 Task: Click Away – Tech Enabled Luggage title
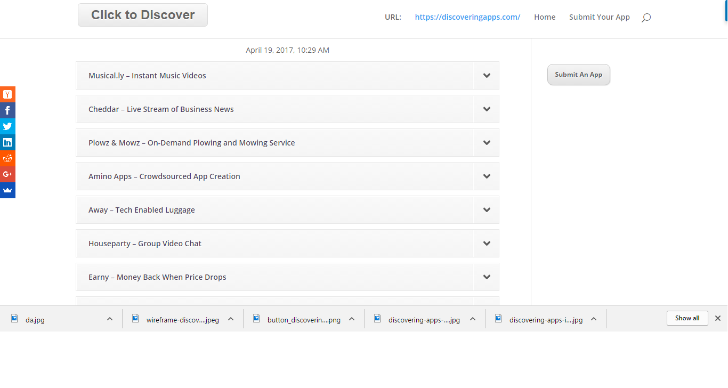142,210
